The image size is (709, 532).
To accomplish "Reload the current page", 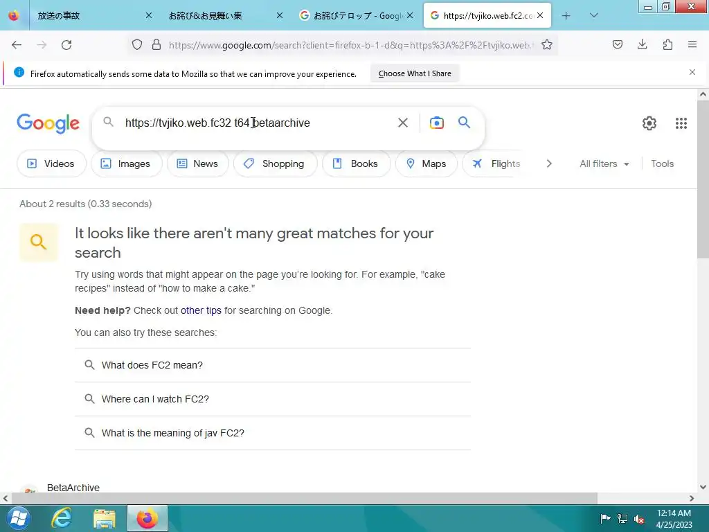I will (66, 45).
